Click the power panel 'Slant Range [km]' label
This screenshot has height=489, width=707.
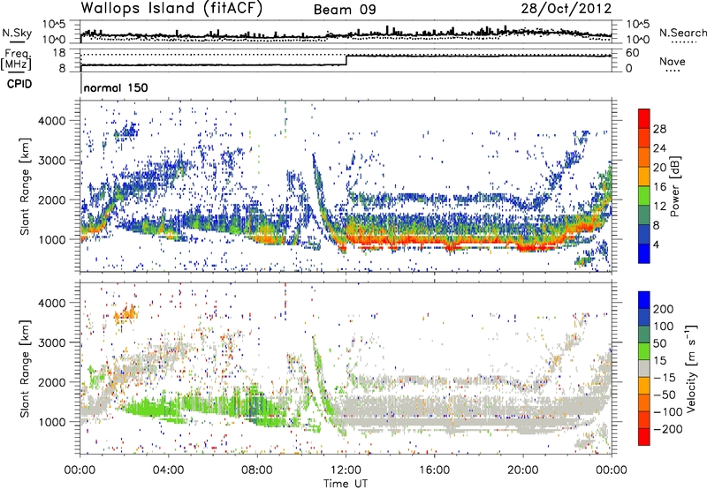[x=25, y=186]
